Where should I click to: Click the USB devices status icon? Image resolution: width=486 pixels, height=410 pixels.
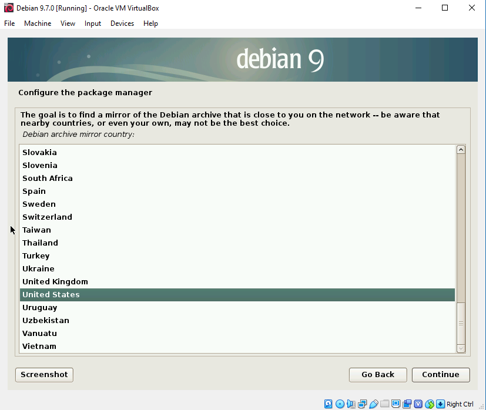(374, 404)
